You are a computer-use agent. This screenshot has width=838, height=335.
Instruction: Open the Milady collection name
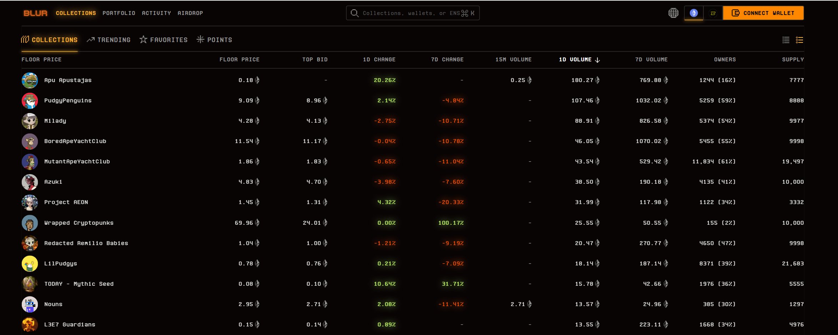coord(55,121)
